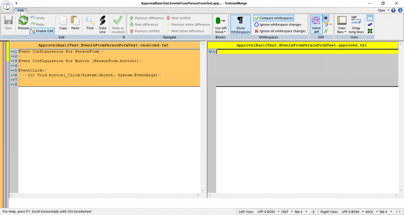Image resolution: width=404 pixels, height=215 pixels.
Task: Click the regex filter funnel icon
Action: [326, 24]
